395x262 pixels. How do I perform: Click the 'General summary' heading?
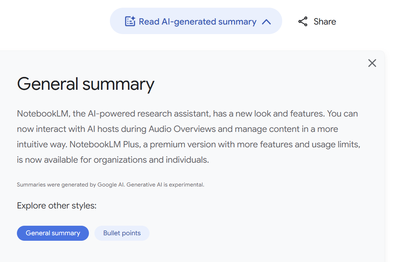click(x=86, y=84)
